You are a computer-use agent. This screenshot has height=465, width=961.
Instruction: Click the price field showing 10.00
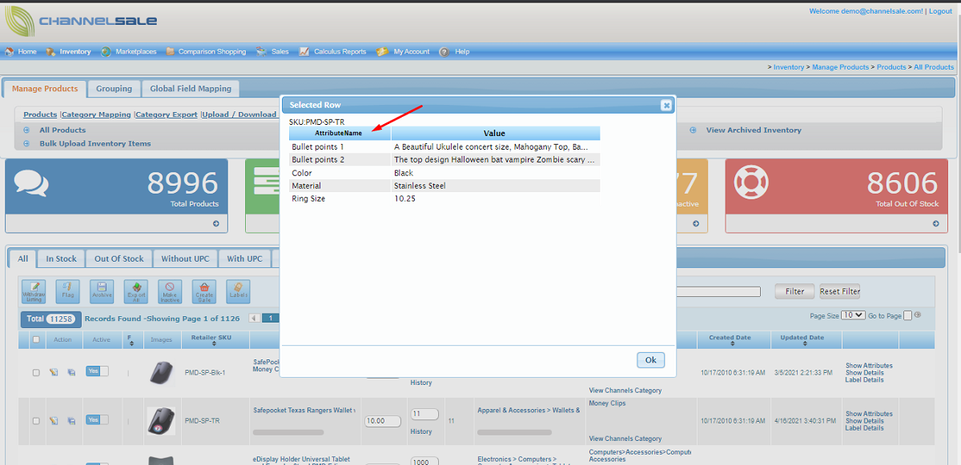point(383,421)
